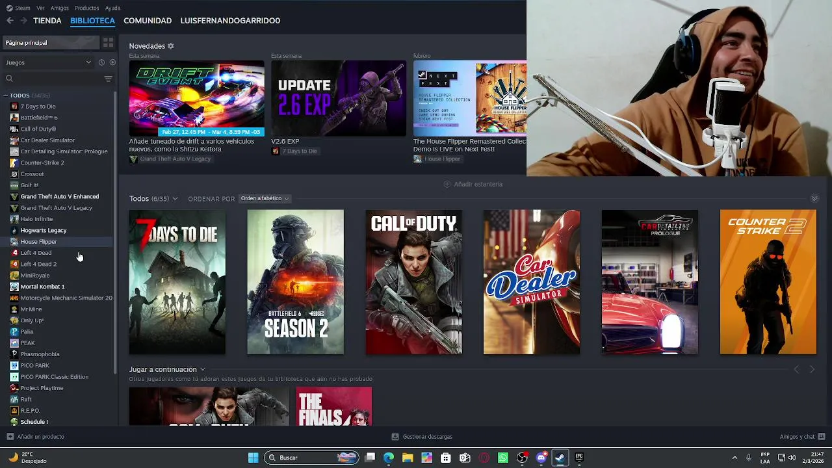
Task: Open Epic Games Launcher from the taskbar
Action: 579,458
